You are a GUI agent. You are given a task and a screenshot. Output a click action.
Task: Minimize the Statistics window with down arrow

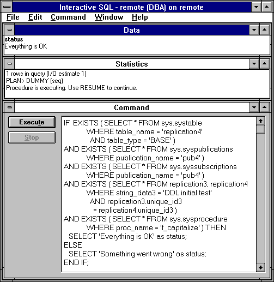coord(254,64)
